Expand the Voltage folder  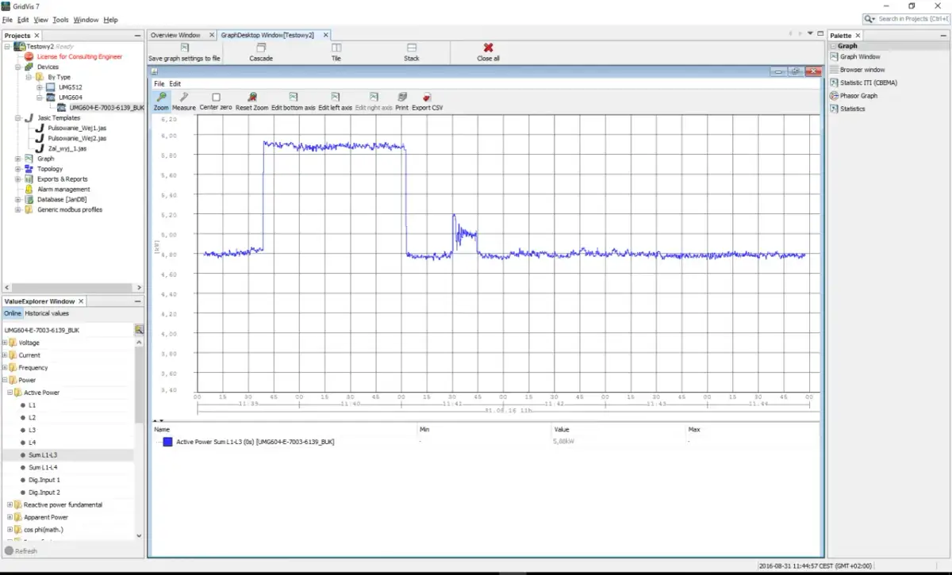5,343
